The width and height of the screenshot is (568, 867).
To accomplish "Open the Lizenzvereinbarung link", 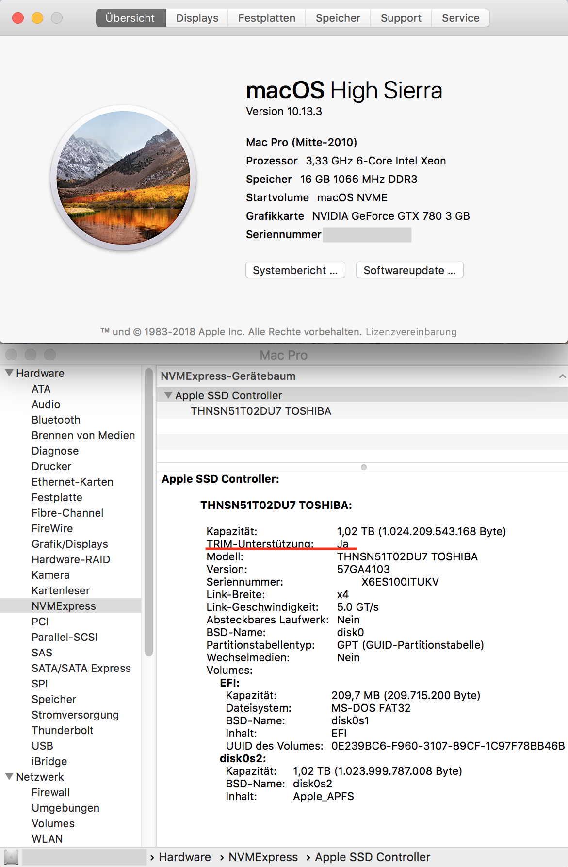I will pos(411,332).
